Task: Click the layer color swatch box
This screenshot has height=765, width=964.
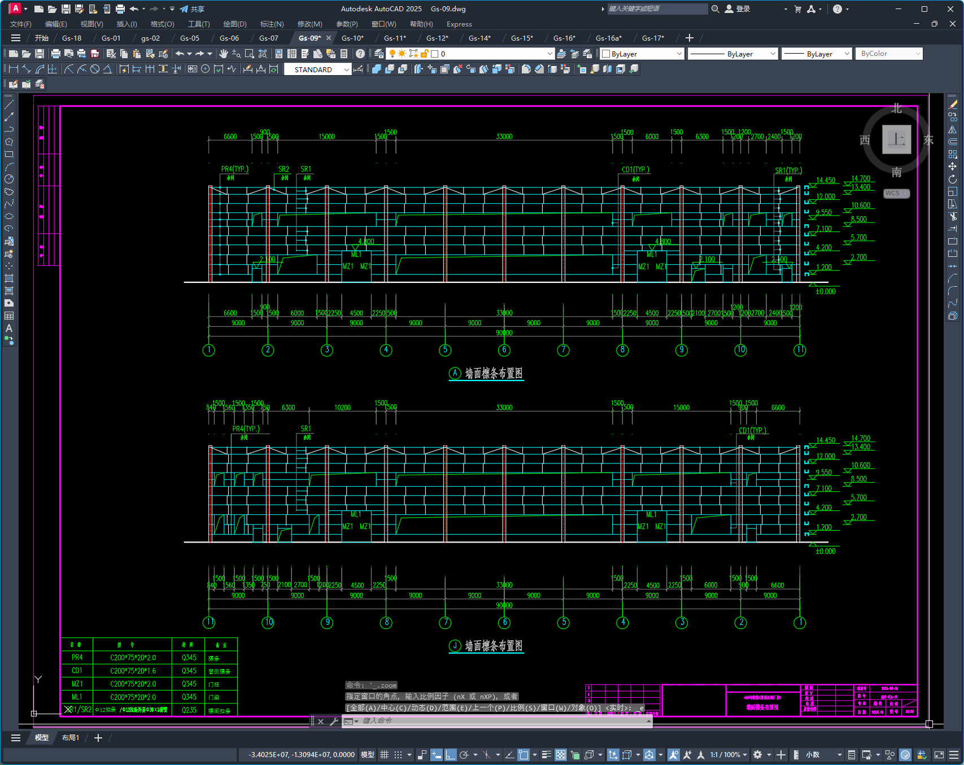Action: click(435, 54)
